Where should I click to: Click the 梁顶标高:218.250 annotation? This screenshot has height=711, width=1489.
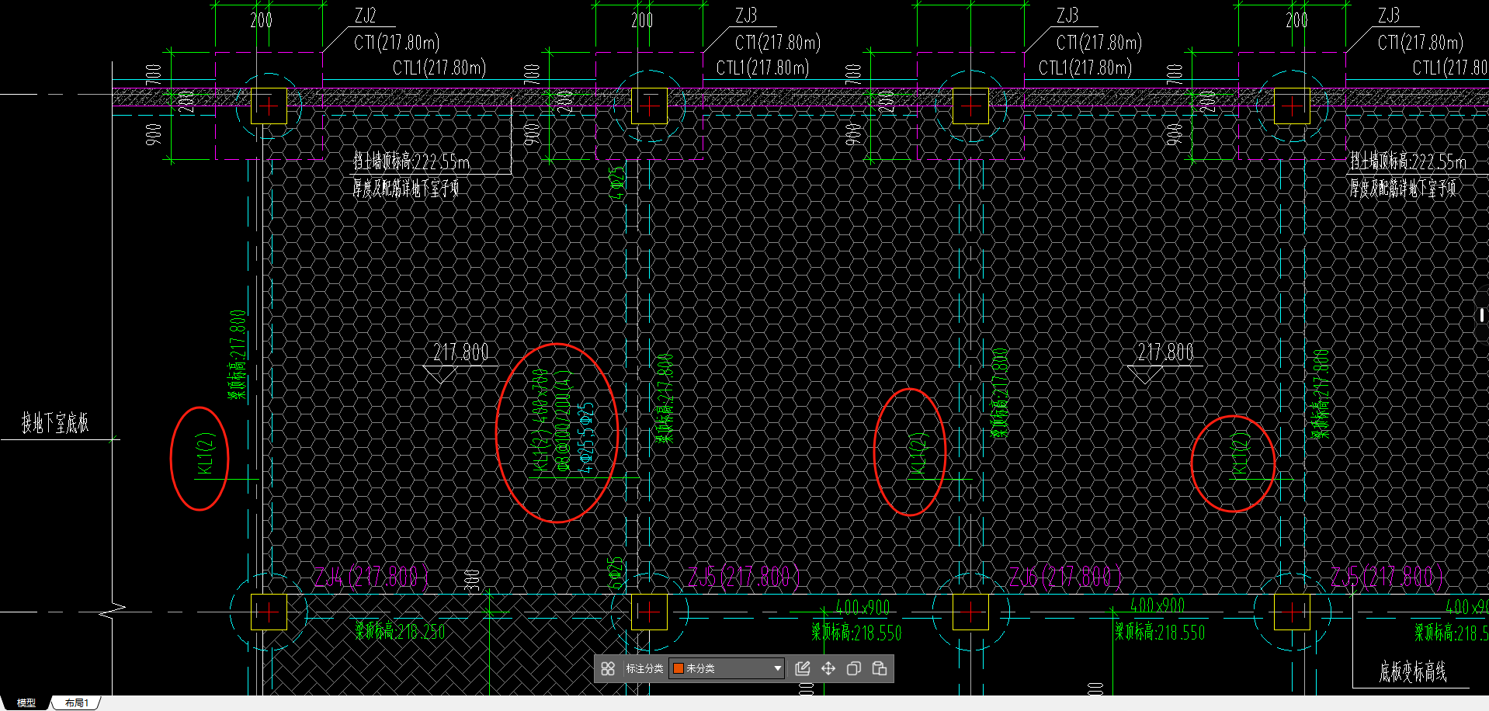click(401, 631)
